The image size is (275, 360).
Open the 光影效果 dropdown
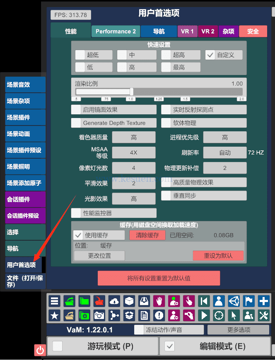(134, 198)
